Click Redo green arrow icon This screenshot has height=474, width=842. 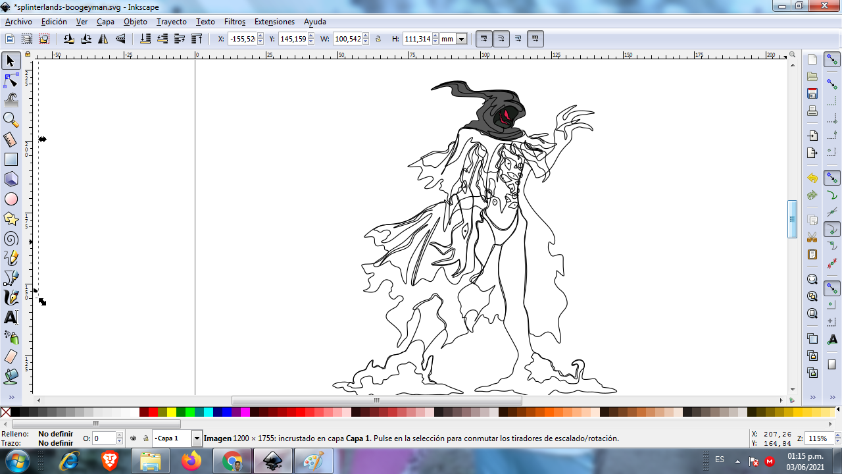[812, 196]
